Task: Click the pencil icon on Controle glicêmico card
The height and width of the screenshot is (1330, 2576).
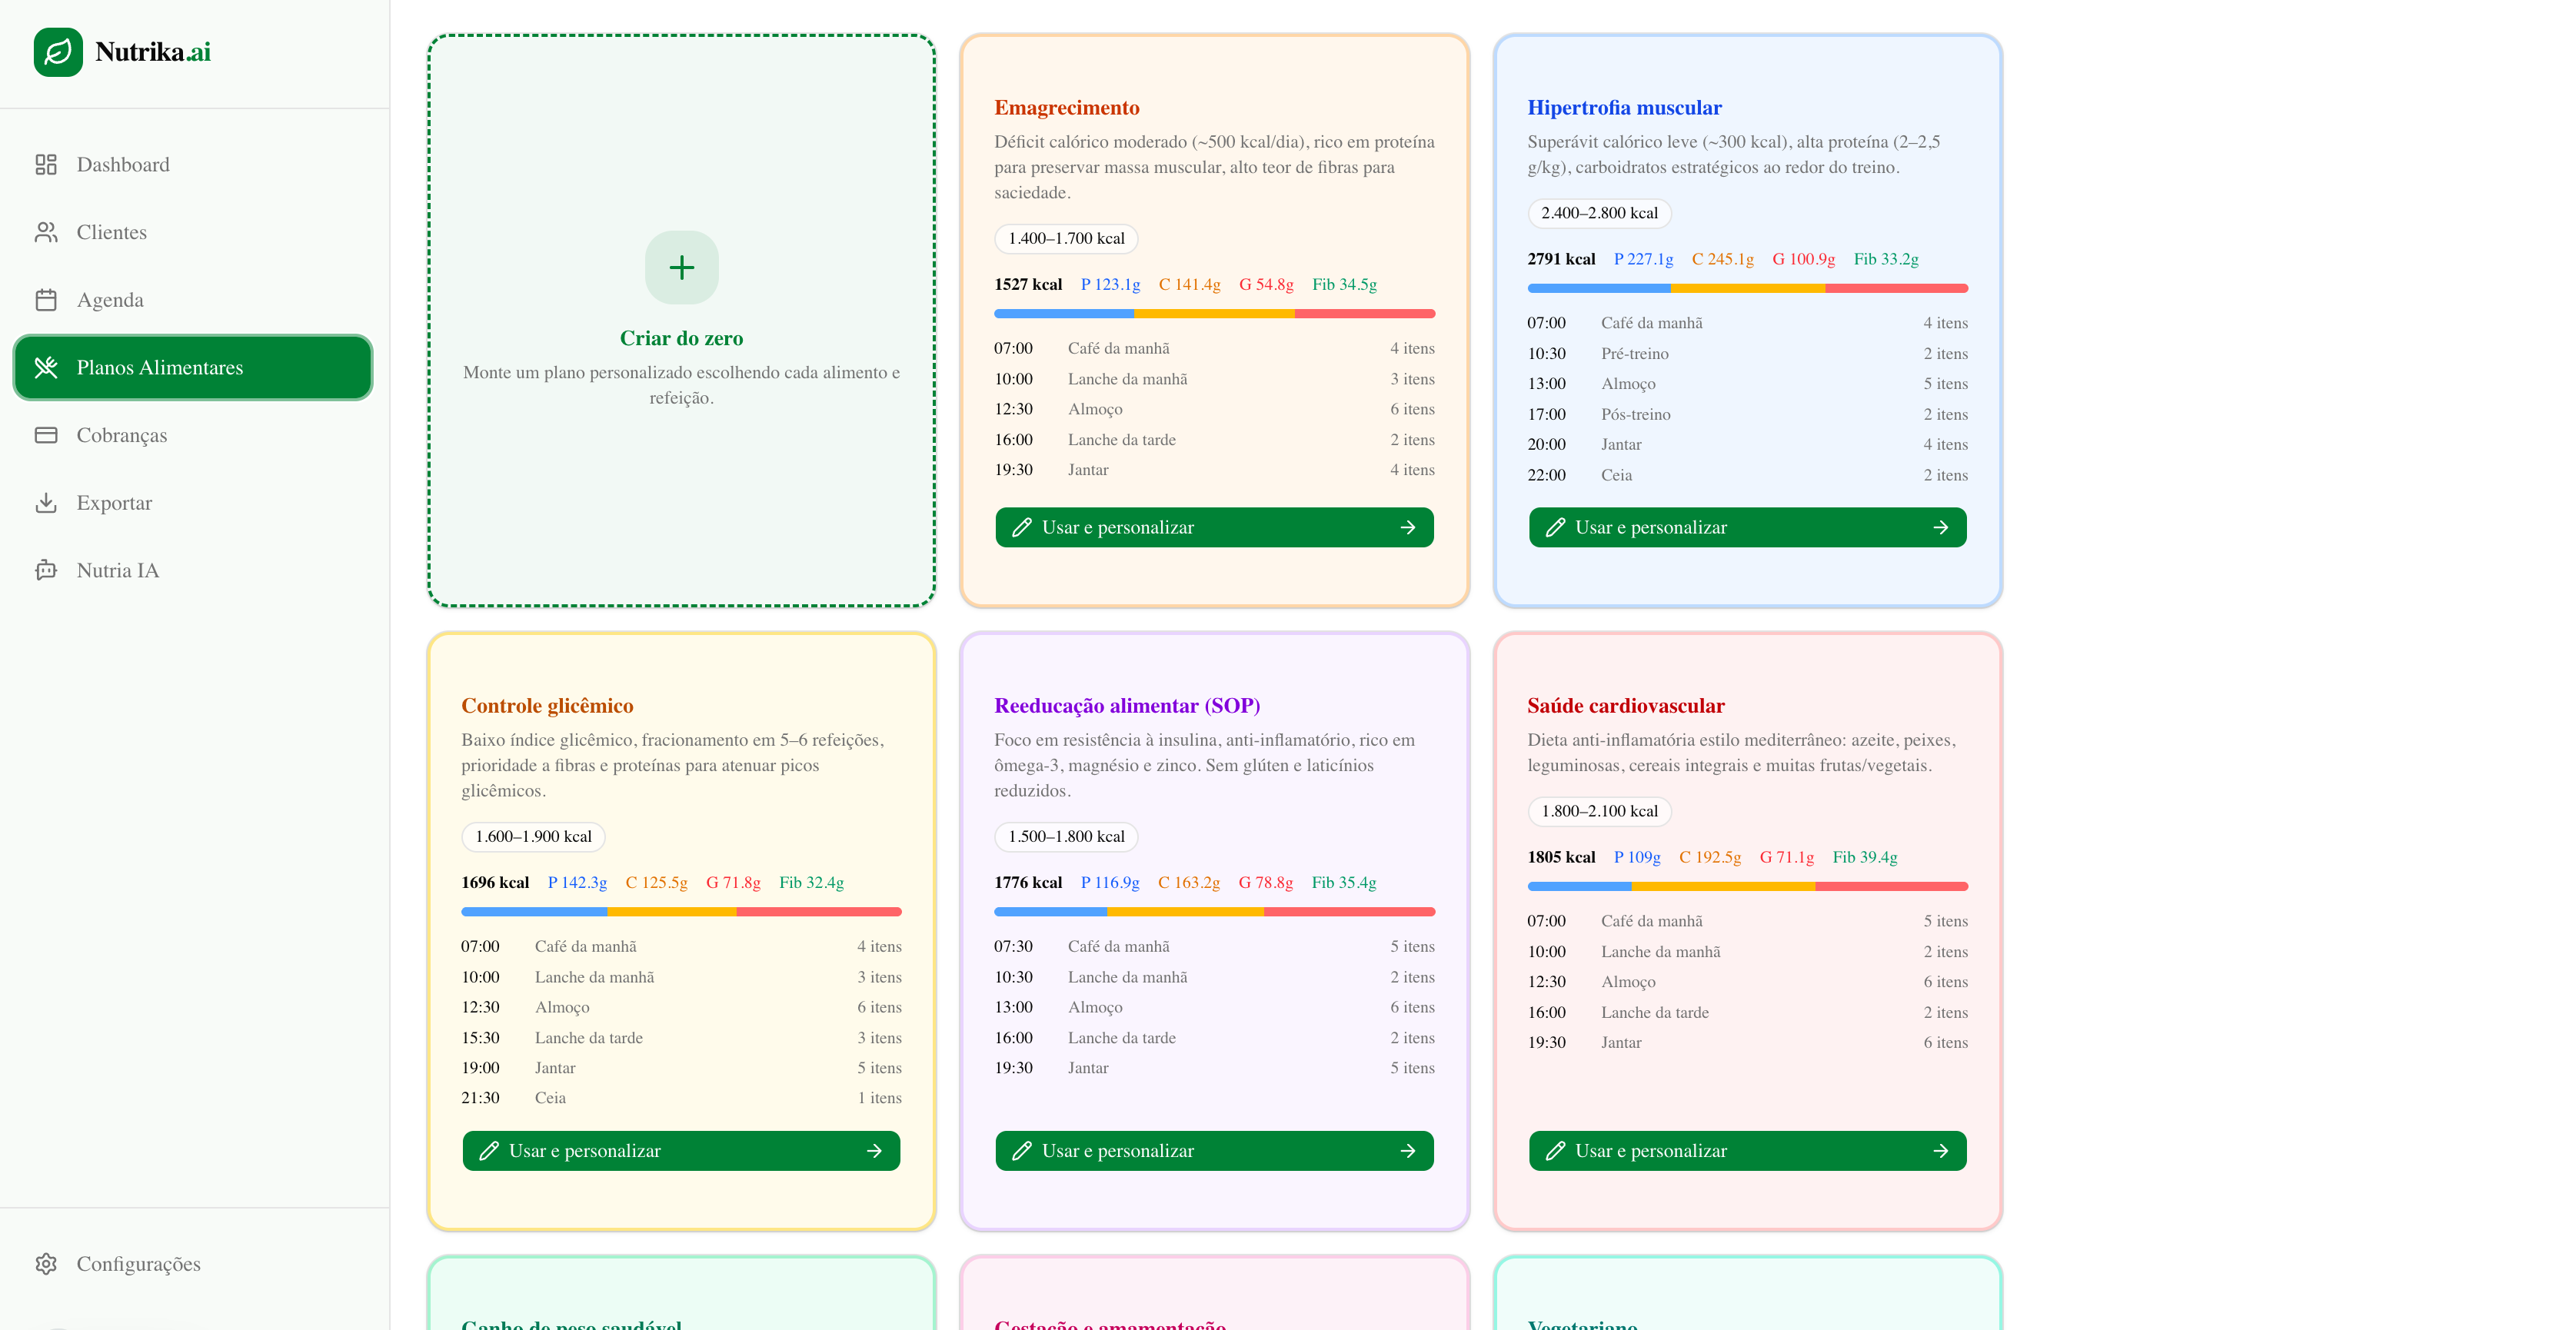Action: (489, 1151)
